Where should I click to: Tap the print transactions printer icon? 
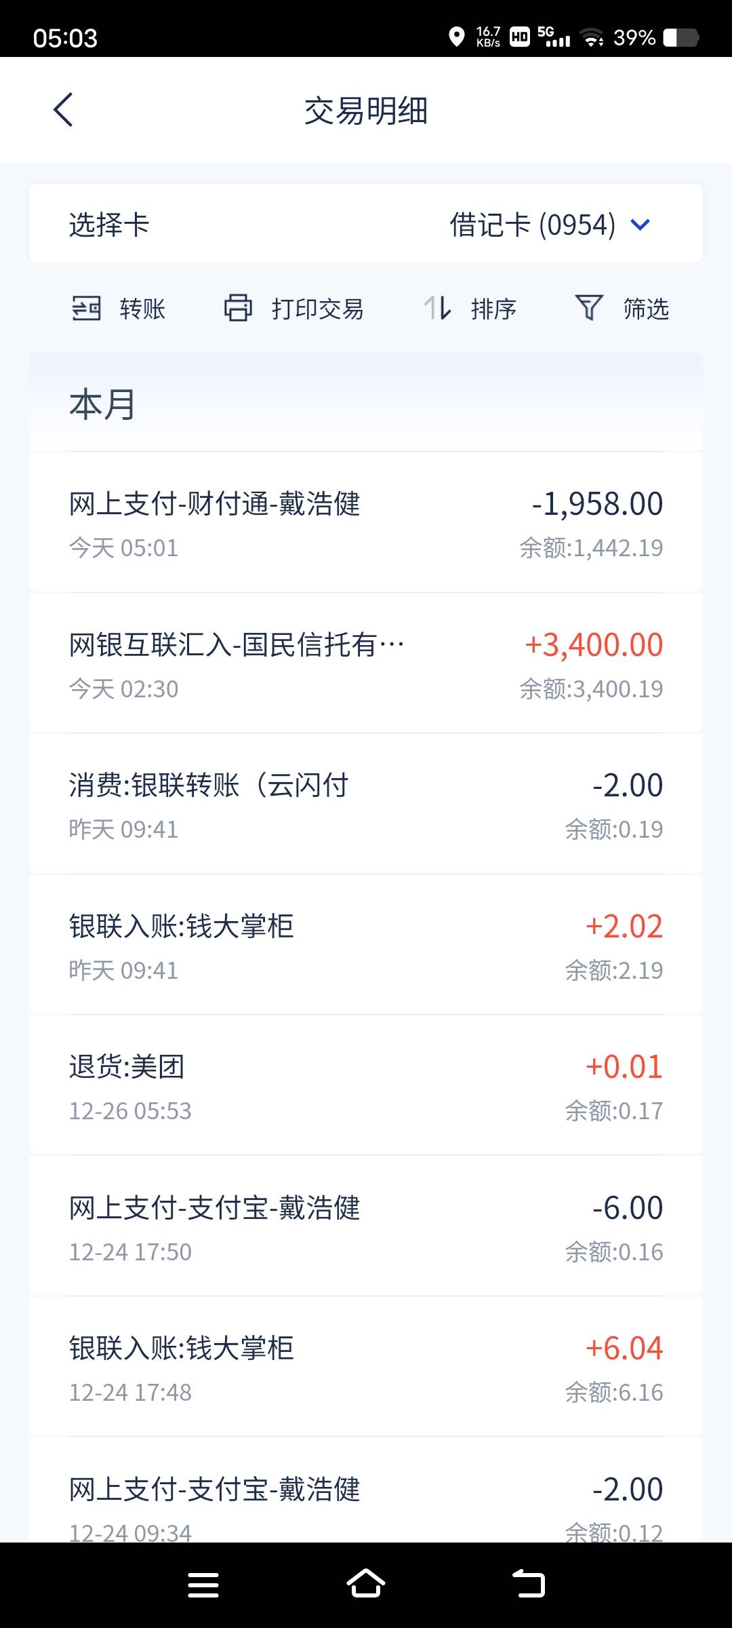(x=238, y=309)
